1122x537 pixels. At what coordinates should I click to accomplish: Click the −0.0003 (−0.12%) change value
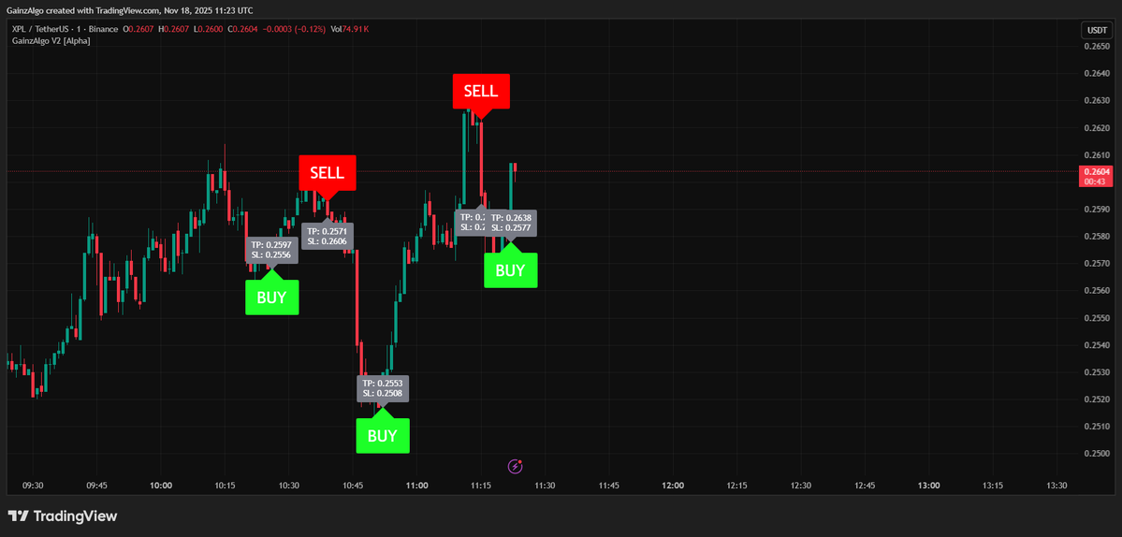pyautogui.click(x=295, y=29)
